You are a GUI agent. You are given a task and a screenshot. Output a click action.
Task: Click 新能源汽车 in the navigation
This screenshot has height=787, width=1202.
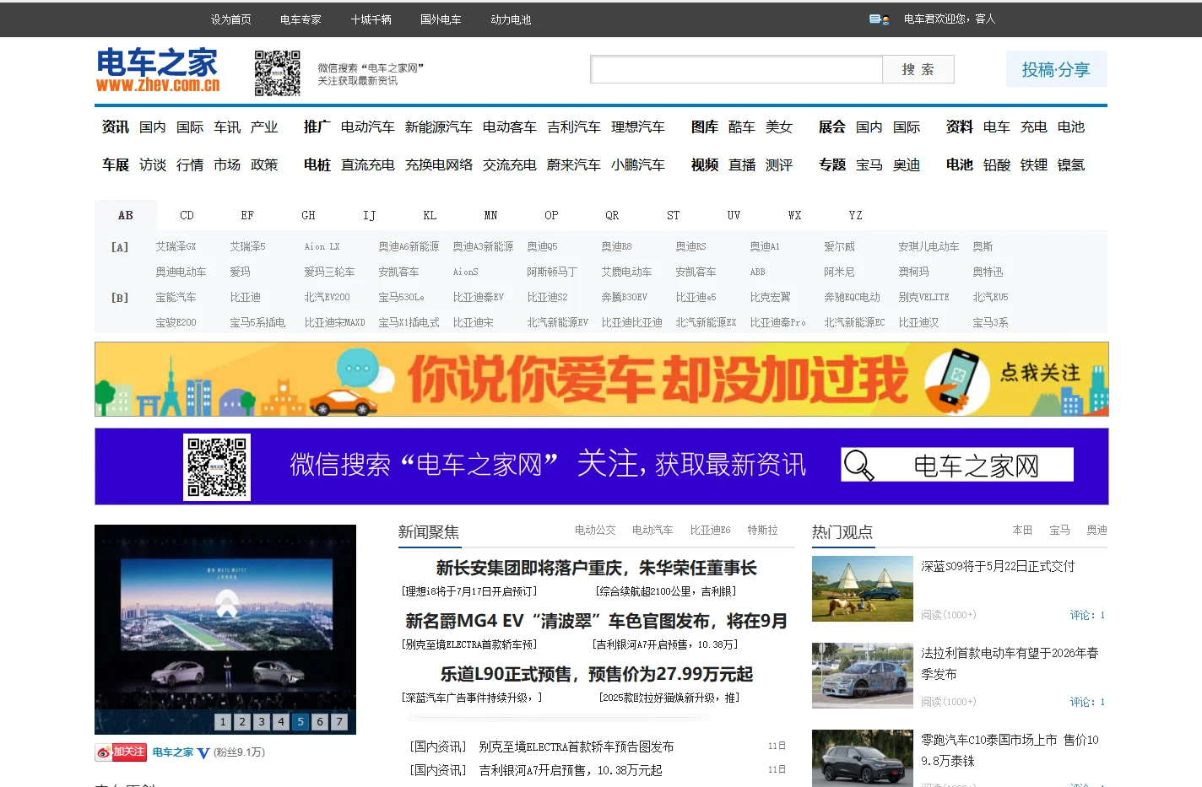coord(438,127)
